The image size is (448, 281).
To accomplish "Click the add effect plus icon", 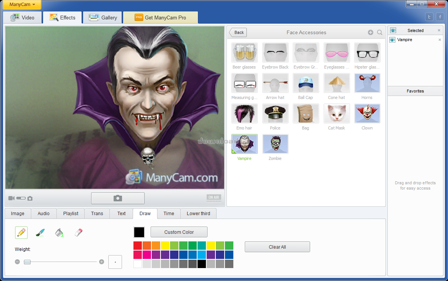I will (x=371, y=32).
